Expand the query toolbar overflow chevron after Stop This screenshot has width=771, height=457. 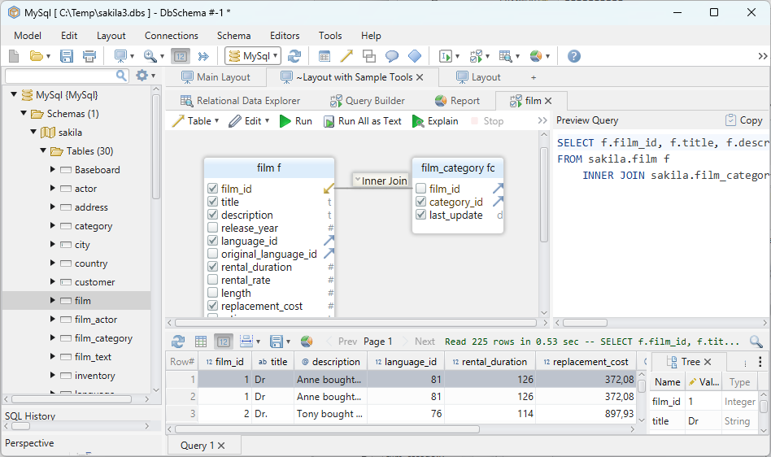[542, 121]
